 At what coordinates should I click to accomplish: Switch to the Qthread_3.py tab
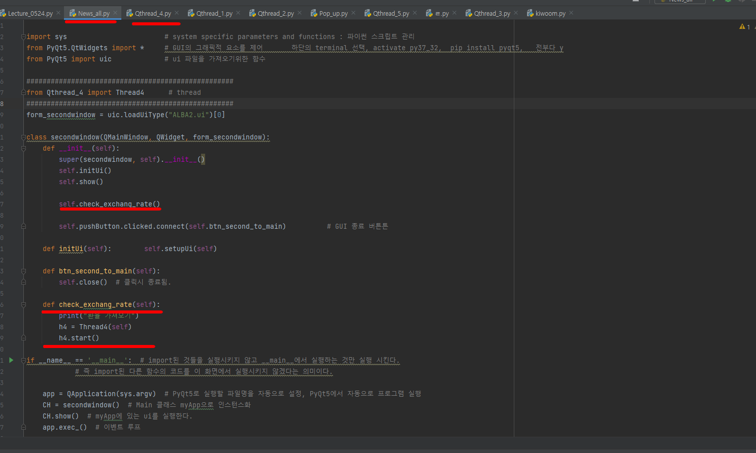click(x=492, y=13)
